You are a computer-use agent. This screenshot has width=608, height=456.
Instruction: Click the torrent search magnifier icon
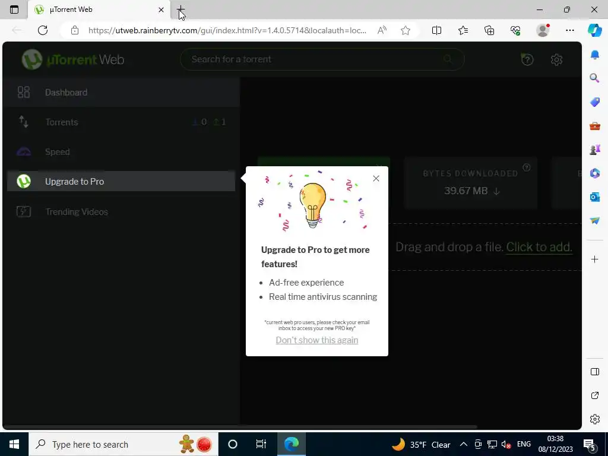click(x=448, y=59)
